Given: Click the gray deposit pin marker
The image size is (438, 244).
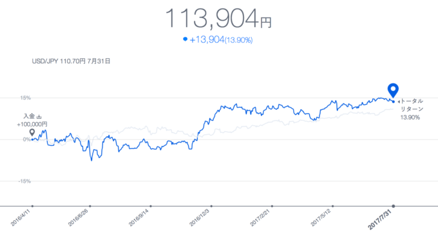Looking at the screenshot, I should click(x=32, y=132).
